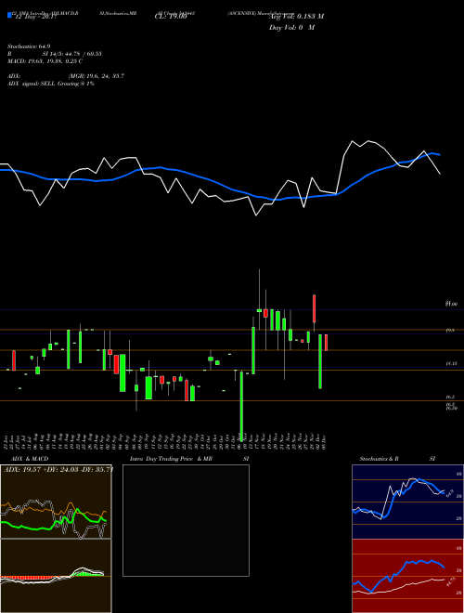464x613 pixels.
Task: Click the 'Day Vol: 0 M' text
Action: 291,27
